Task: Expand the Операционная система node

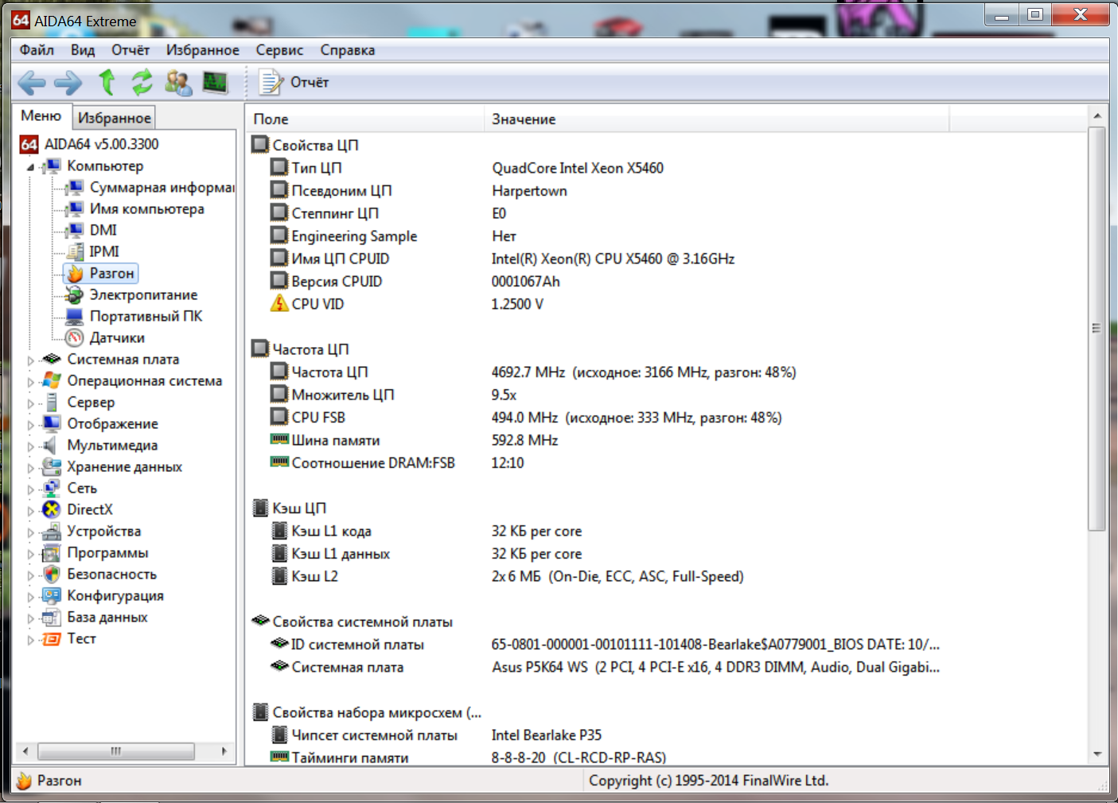Action: [31, 382]
